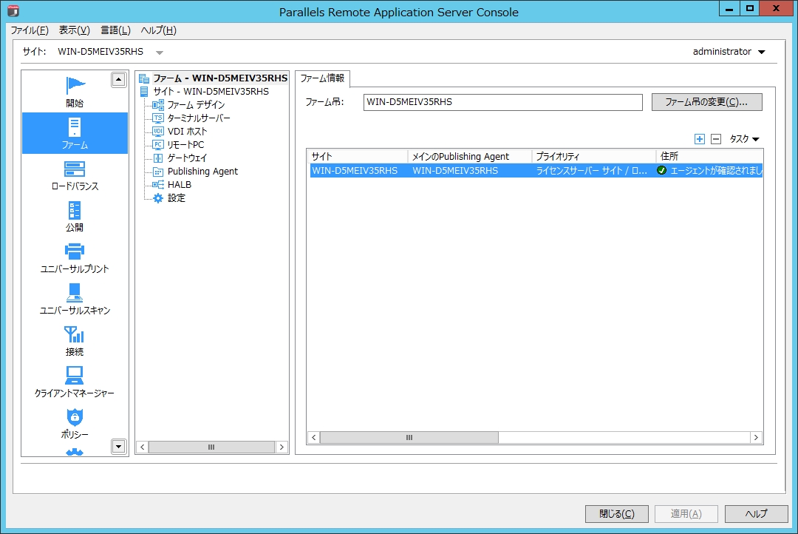Open the サイト selector dropdown
The height and width of the screenshot is (534, 798).
click(x=159, y=52)
